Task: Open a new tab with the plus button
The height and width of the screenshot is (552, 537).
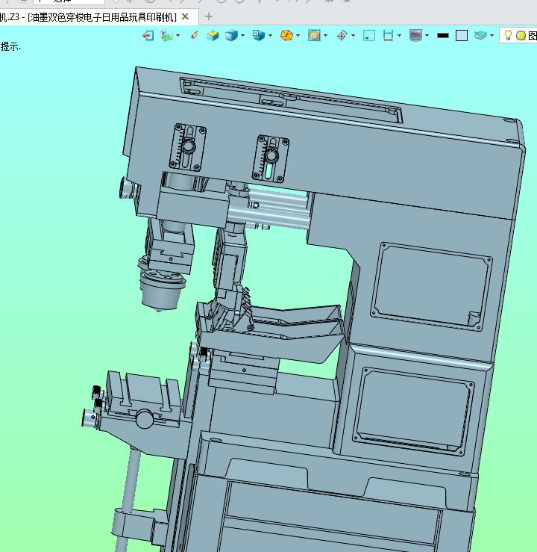Action: [209, 16]
